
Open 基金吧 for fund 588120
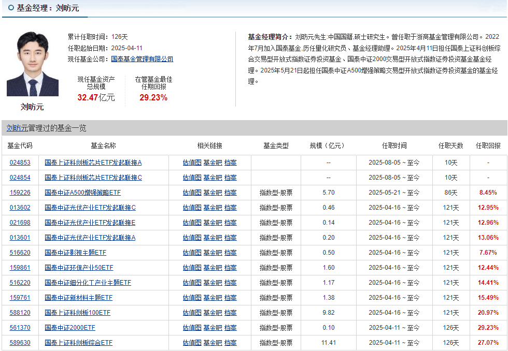click(x=213, y=313)
